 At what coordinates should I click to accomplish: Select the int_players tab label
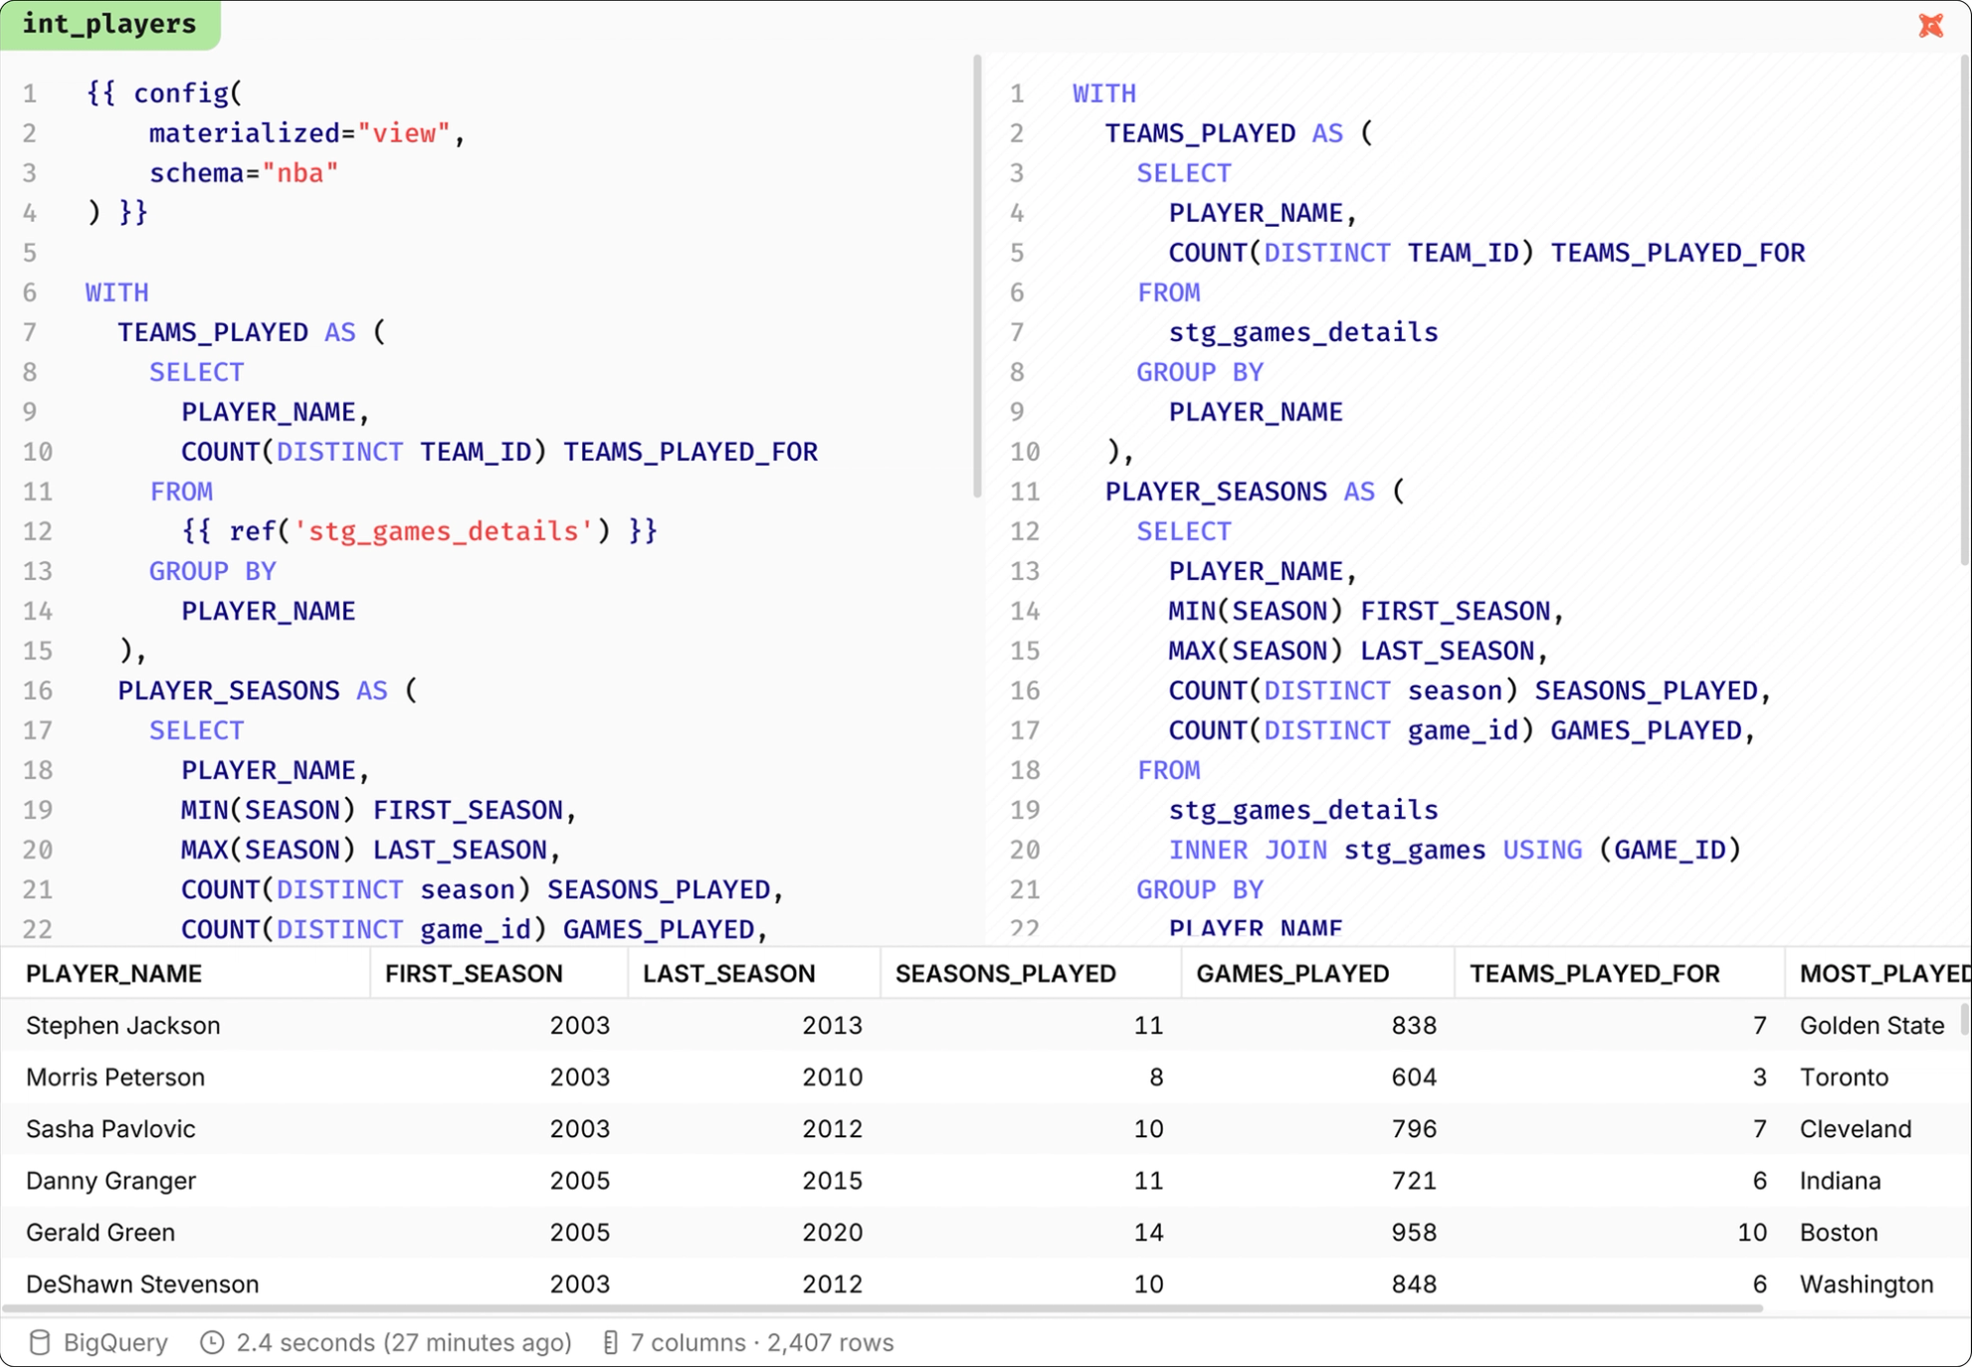[109, 24]
